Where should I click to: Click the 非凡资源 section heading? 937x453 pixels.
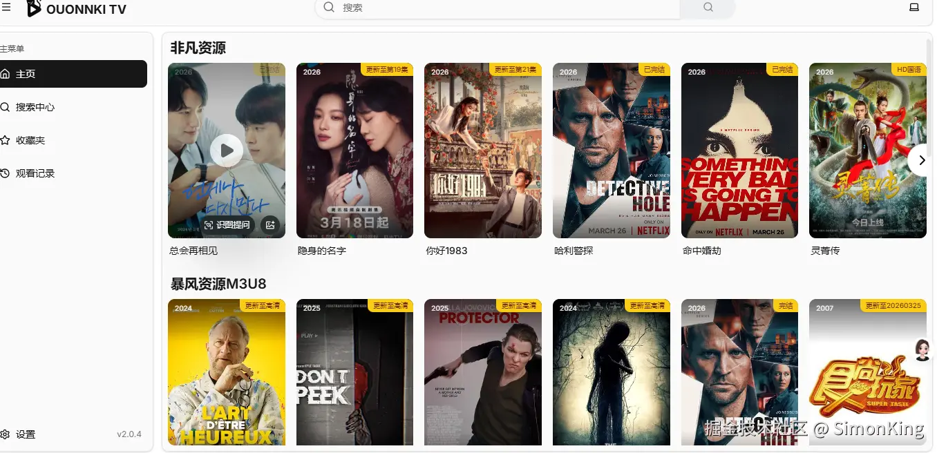pyautogui.click(x=198, y=48)
